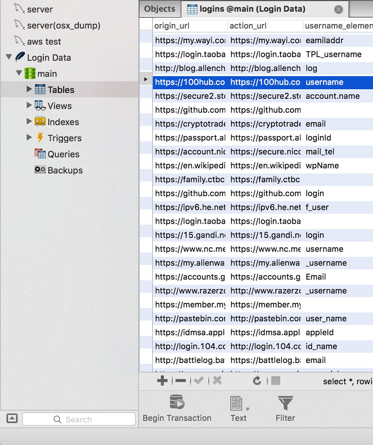The height and width of the screenshot is (445, 373).
Task: Select the https://battlelog.b action_url cell
Action: pyautogui.click(x=265, y=360)
